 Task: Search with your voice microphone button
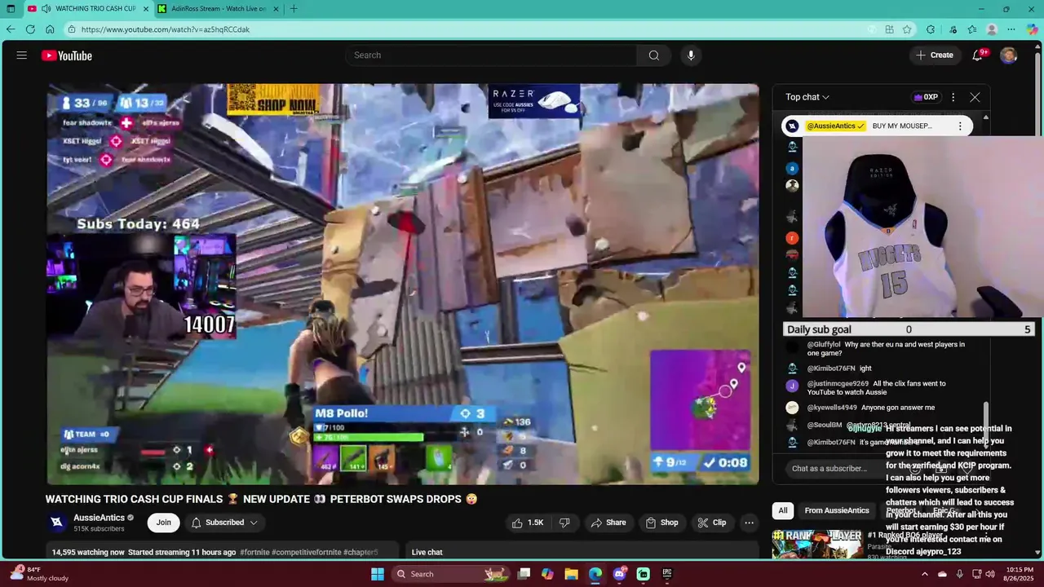(x=691, y=55)
